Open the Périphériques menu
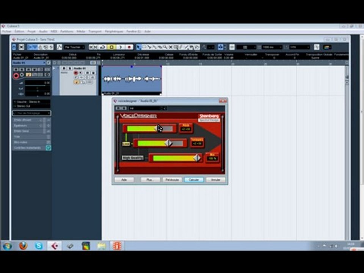Viewport: 364px width, 273px height. (x=114, y=31)
